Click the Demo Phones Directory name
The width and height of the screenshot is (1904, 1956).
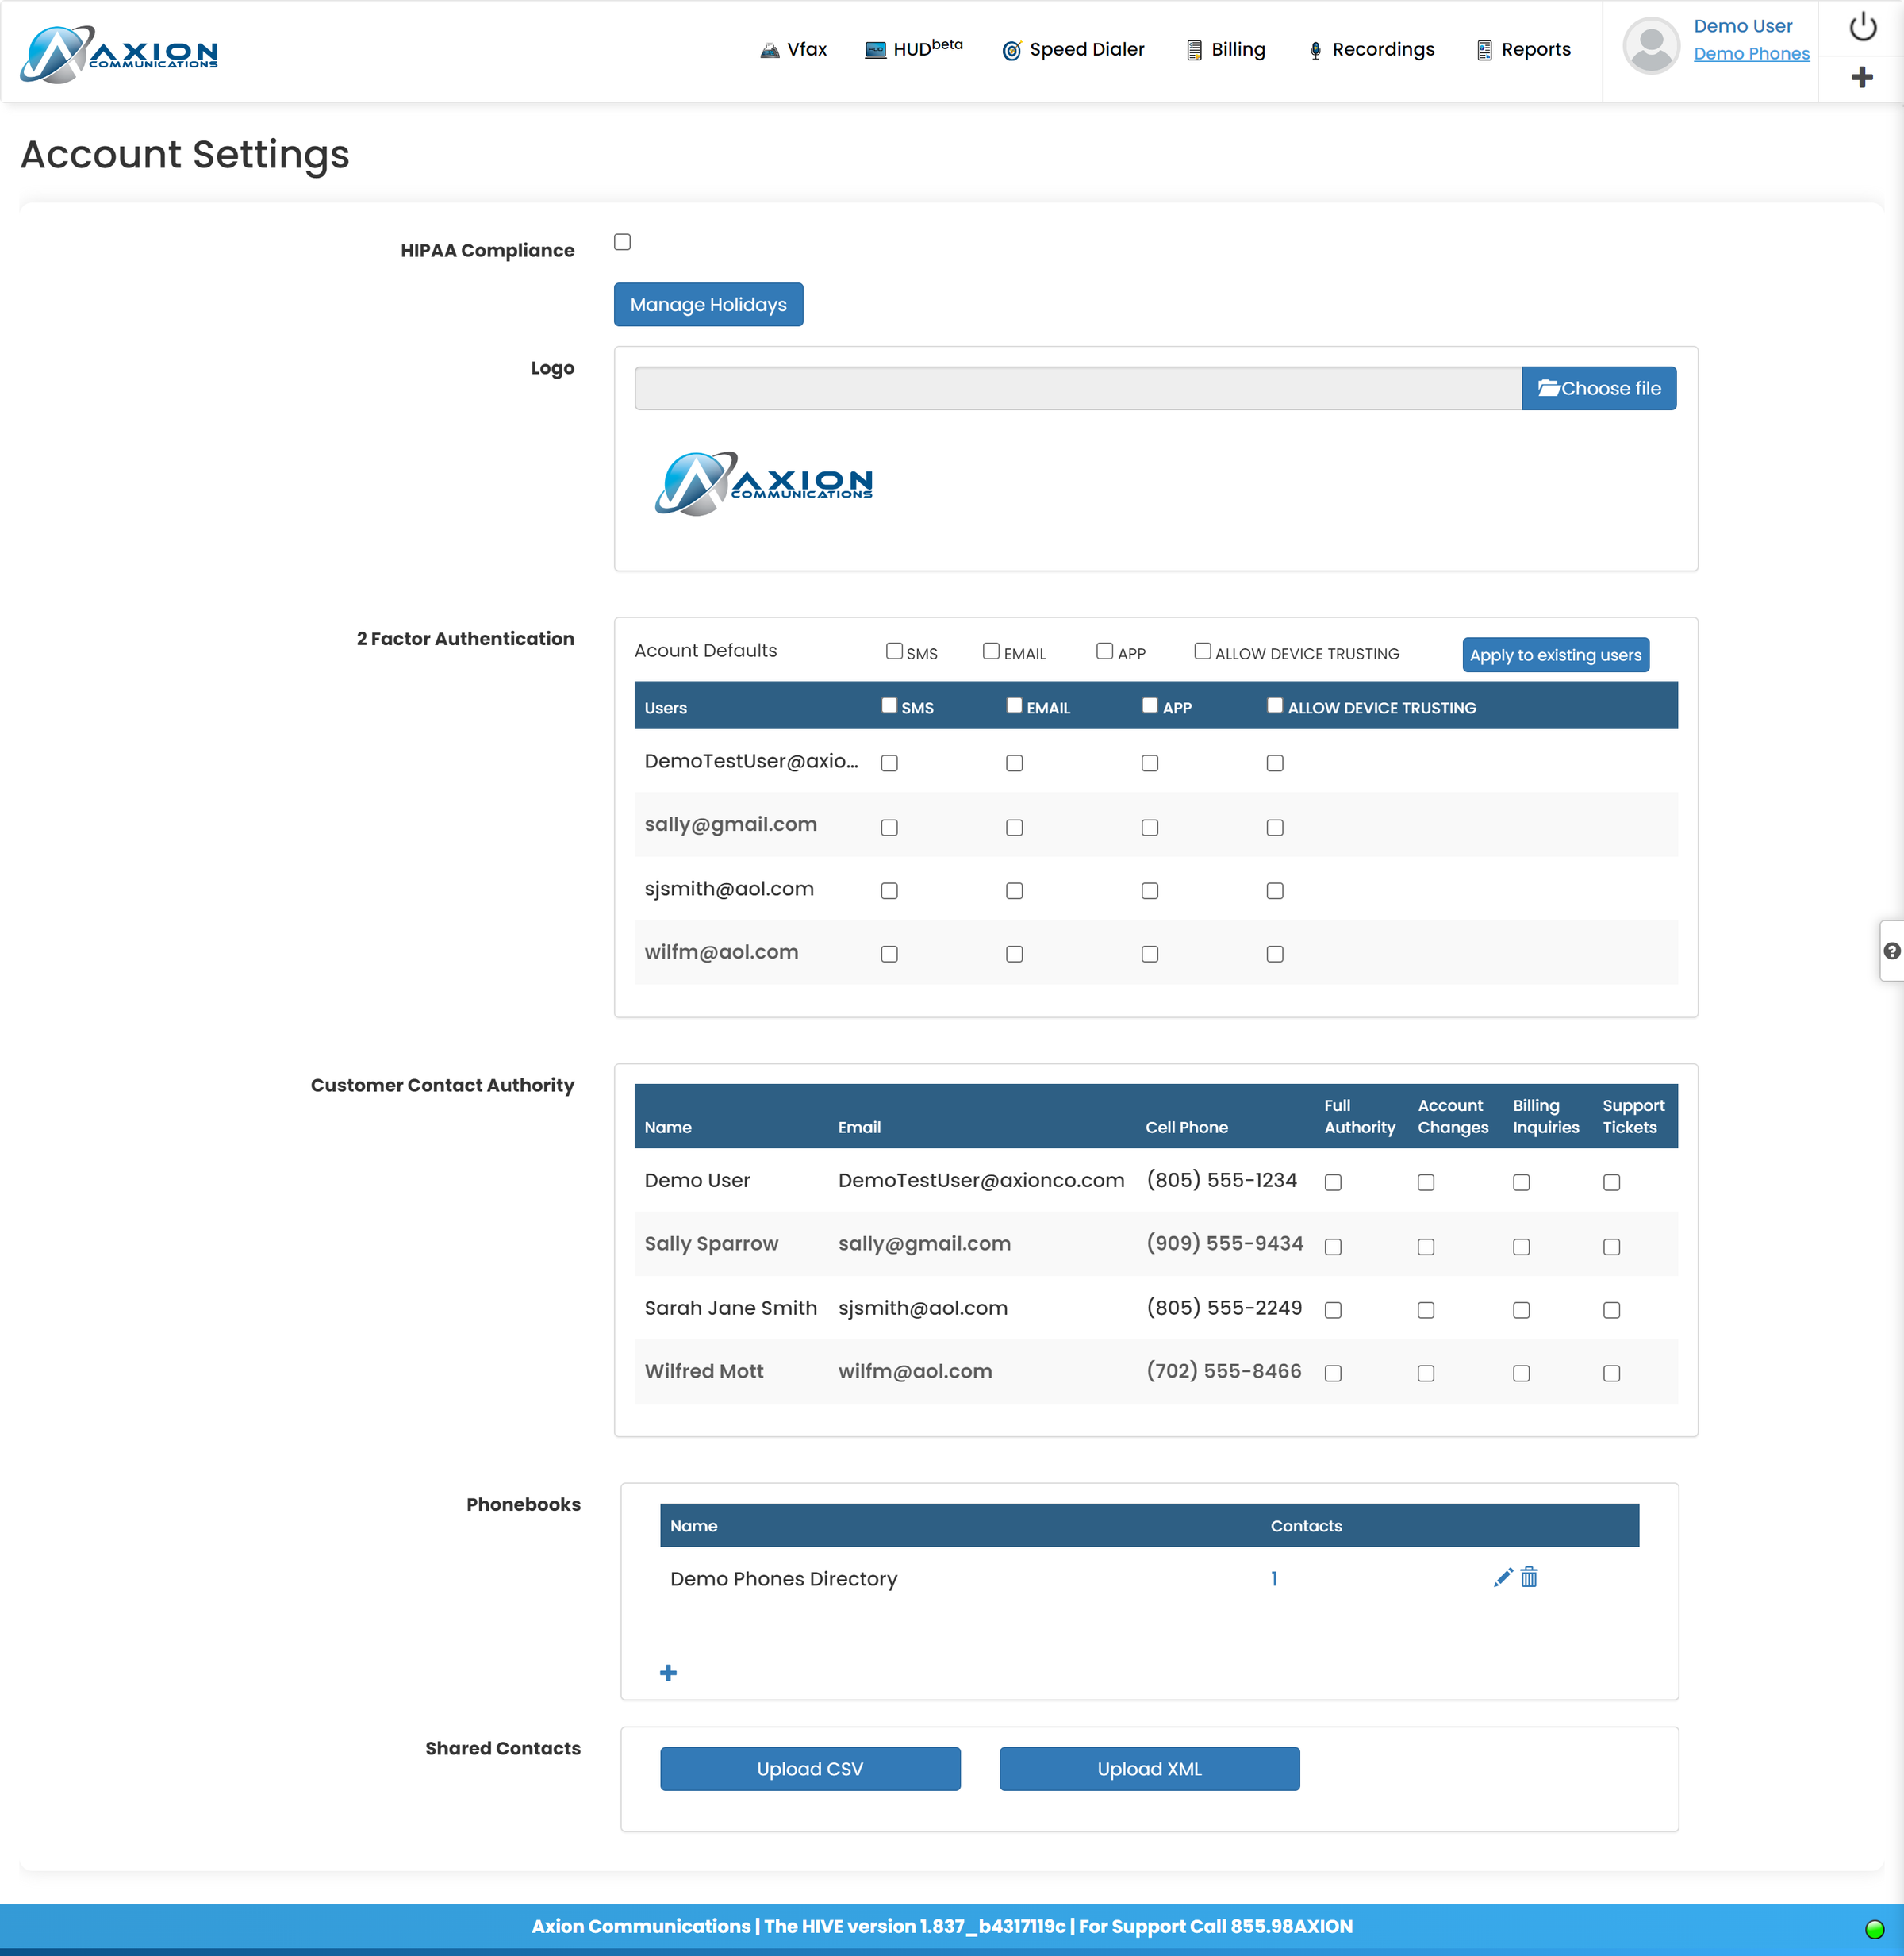tap(783, 1579)
